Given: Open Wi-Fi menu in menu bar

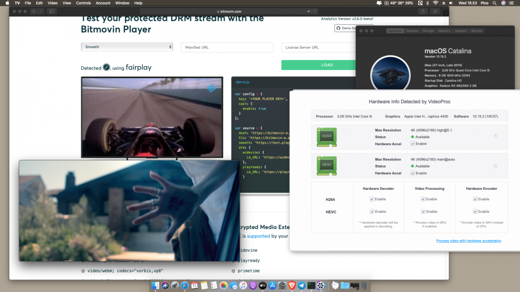Looking at the screenshot, I should click(435, 3).
